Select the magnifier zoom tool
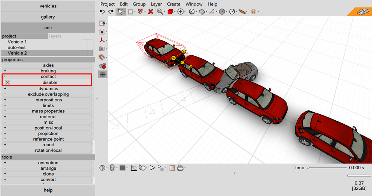The image size is (372, 196). [160, 12]
